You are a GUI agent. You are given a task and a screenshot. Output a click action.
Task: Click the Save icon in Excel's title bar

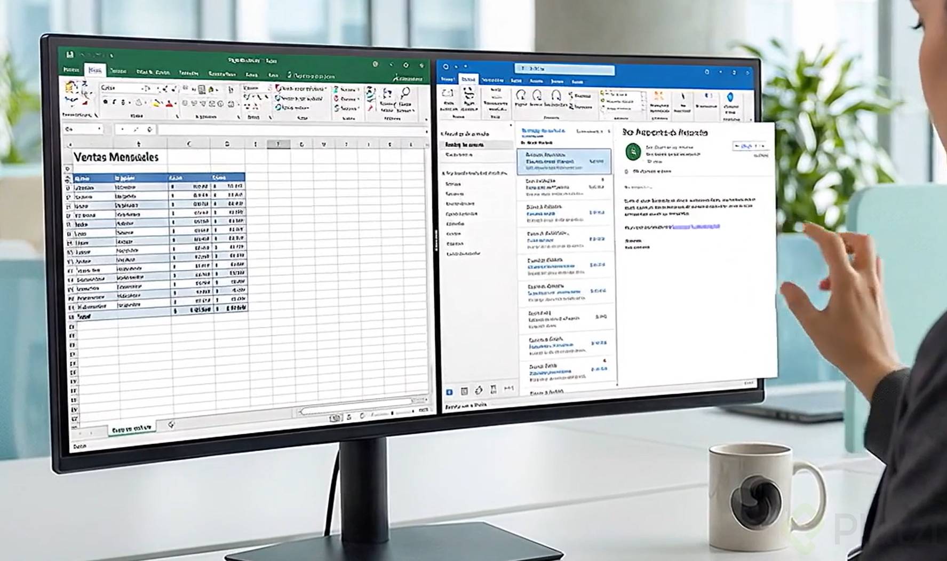tap(70, 54)
